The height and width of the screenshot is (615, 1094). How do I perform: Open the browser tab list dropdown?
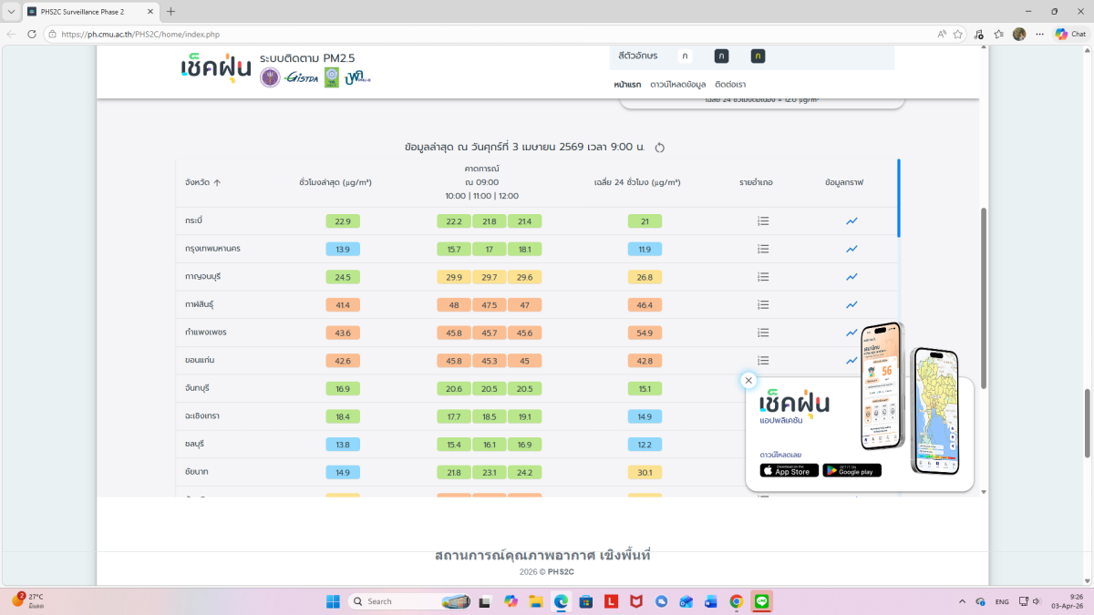[11, 12]
